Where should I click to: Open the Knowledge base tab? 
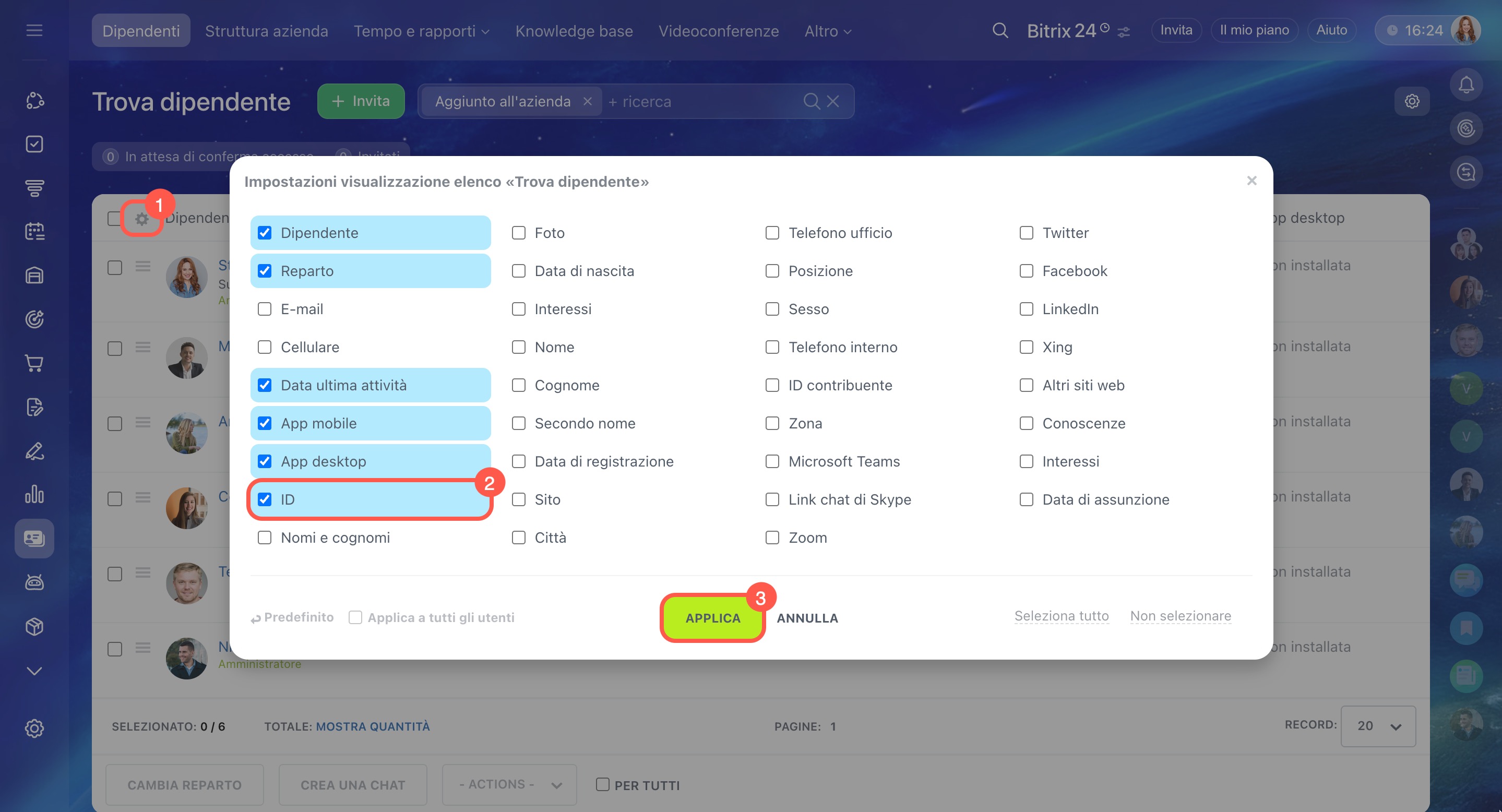tap(574, 31)
